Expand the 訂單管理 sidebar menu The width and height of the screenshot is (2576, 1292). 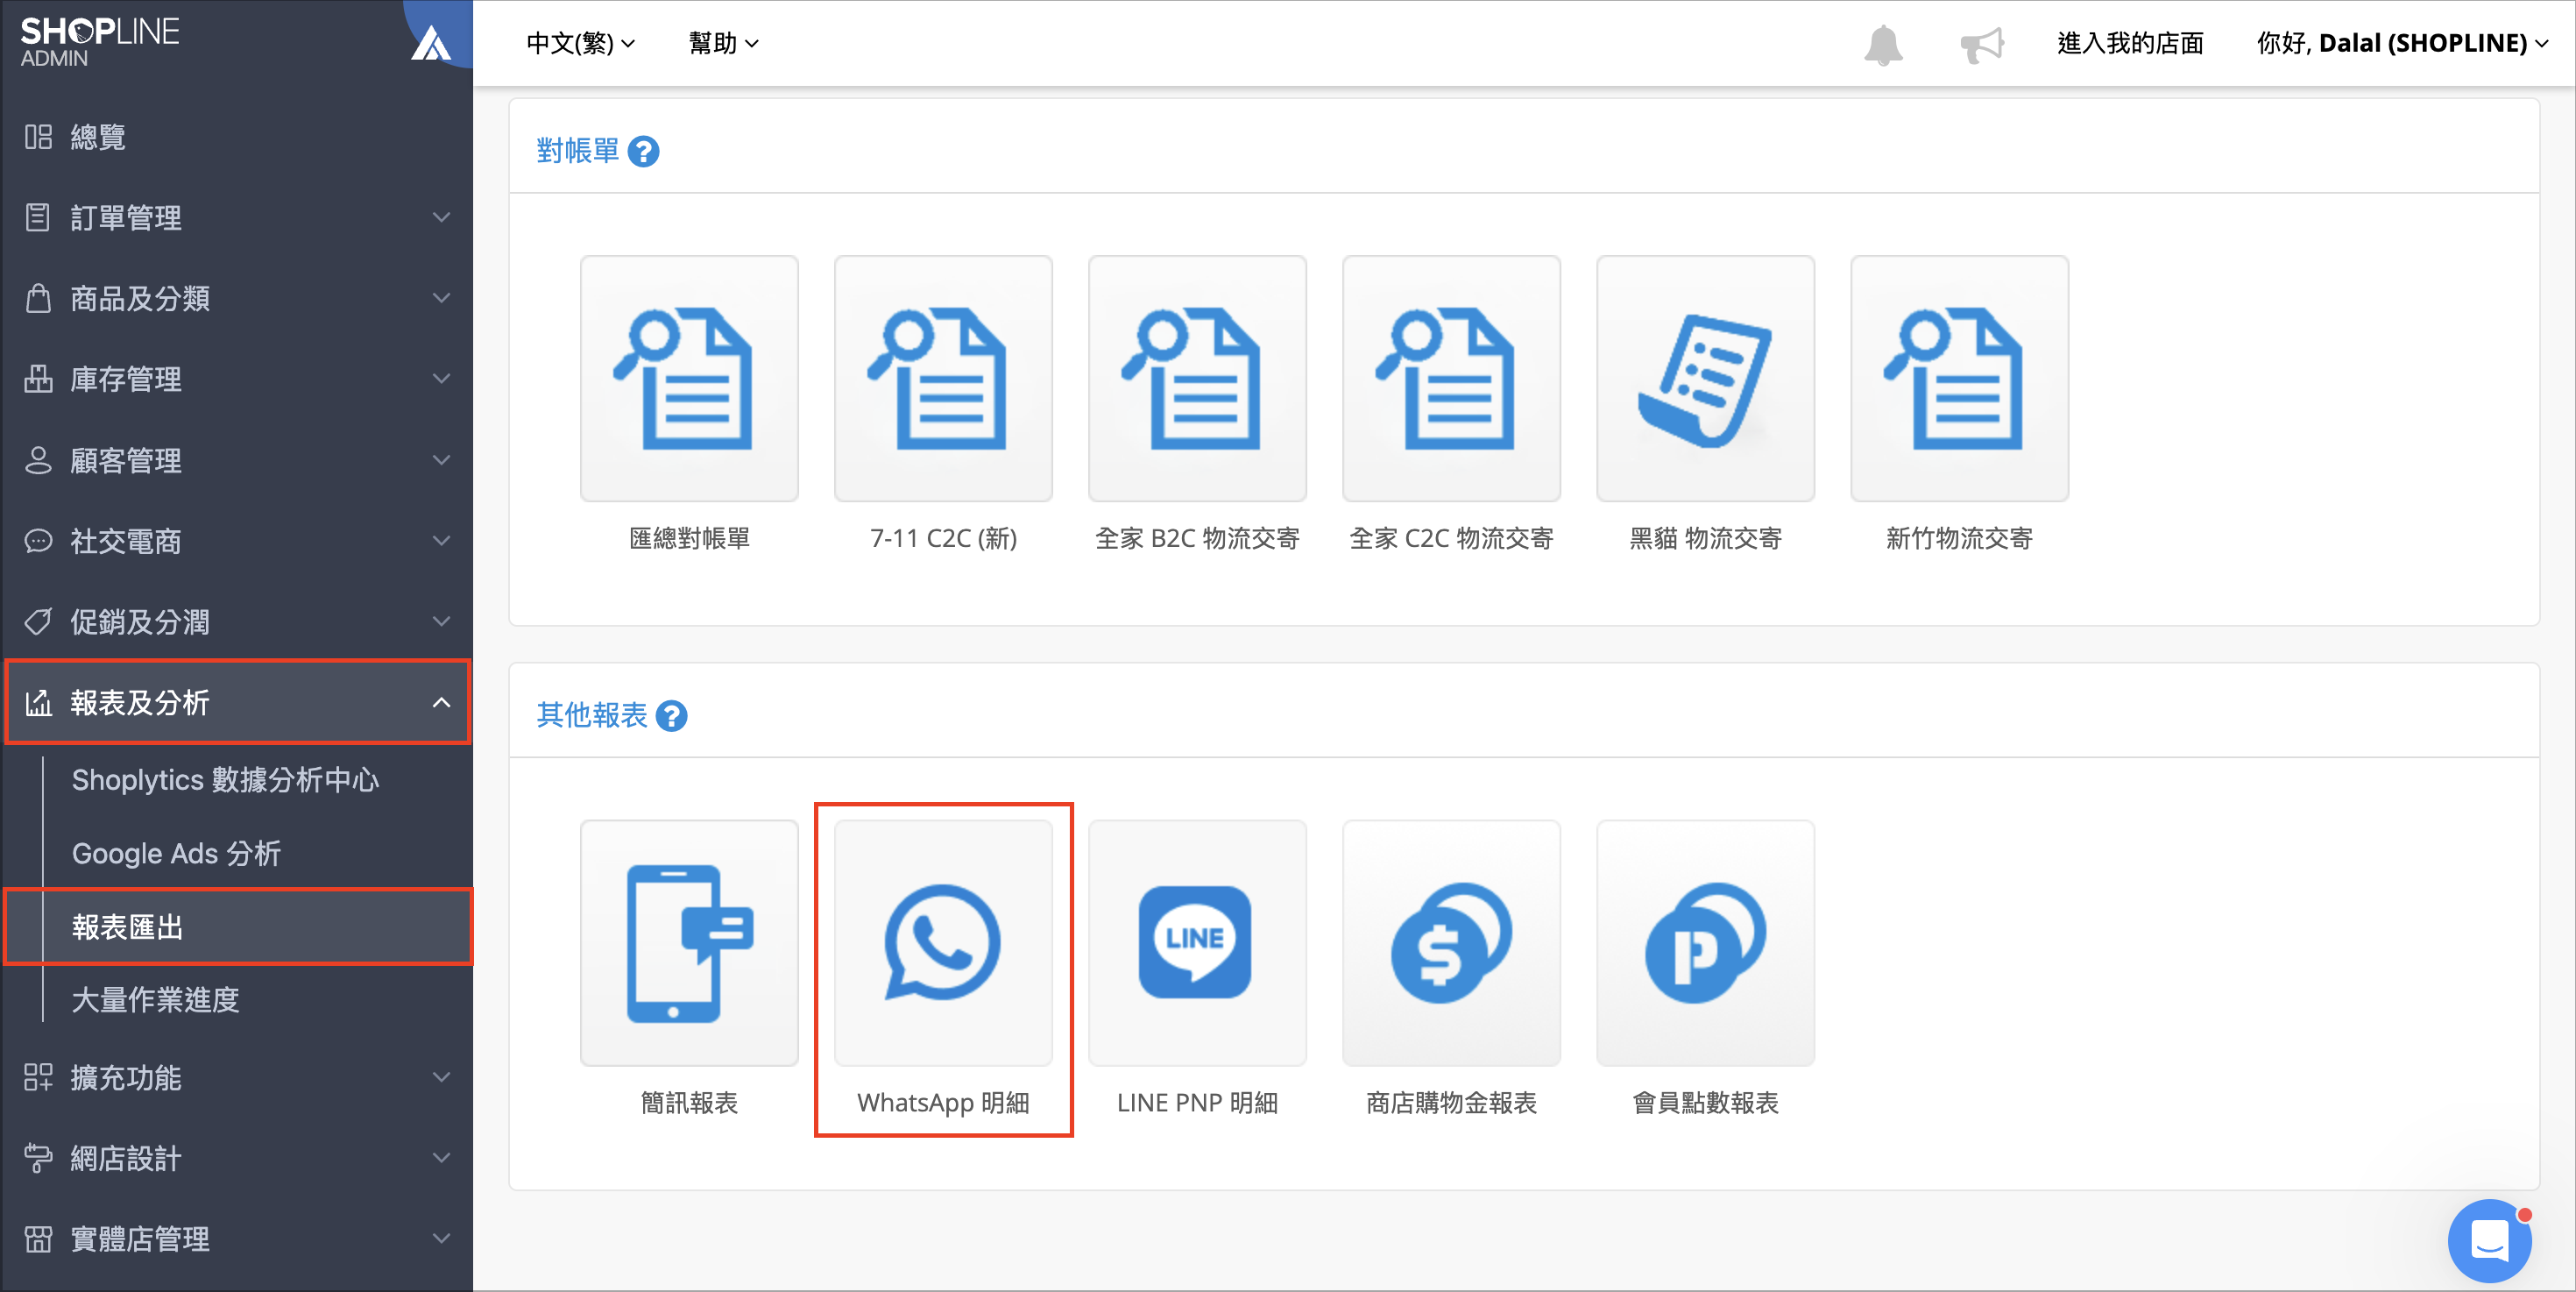(237, 217)
